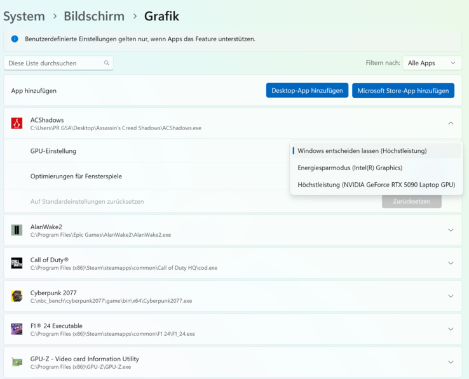Click Microsoft Store-App hinzufügen button
469x379 pixels.
[x=403, y=91]
